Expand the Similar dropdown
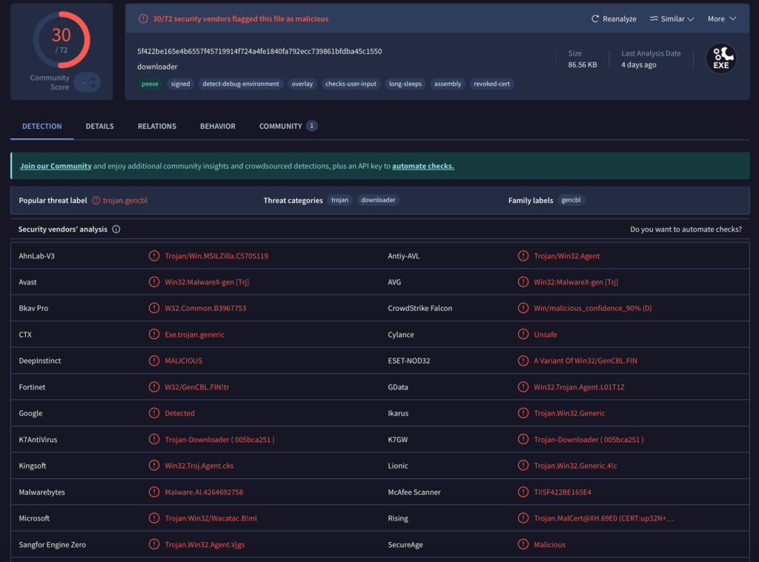Screen dimensions: 759x562 coord(672,19)
